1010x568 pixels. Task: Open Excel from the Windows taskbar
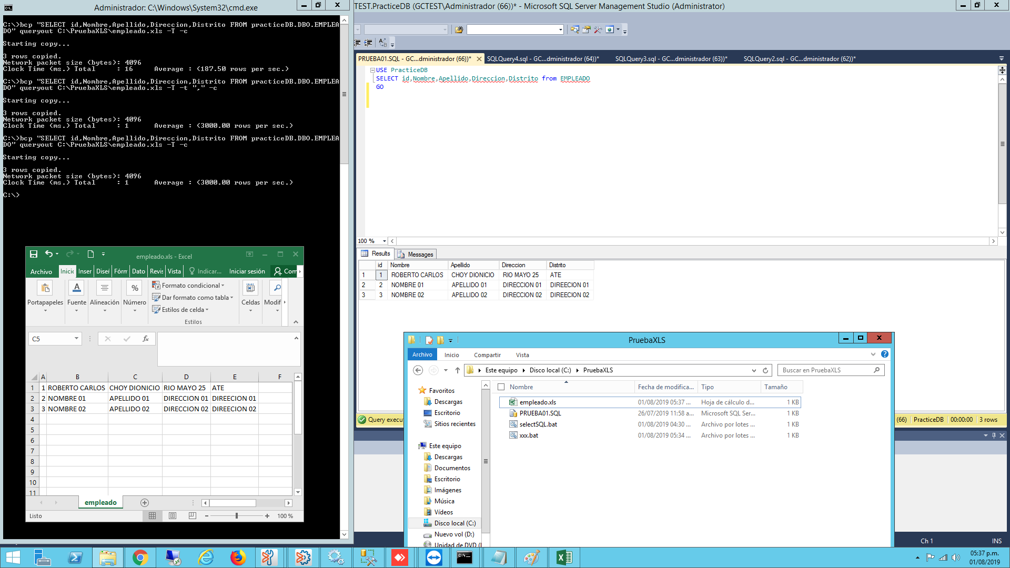pyautogui.click(x=563, y=557)
